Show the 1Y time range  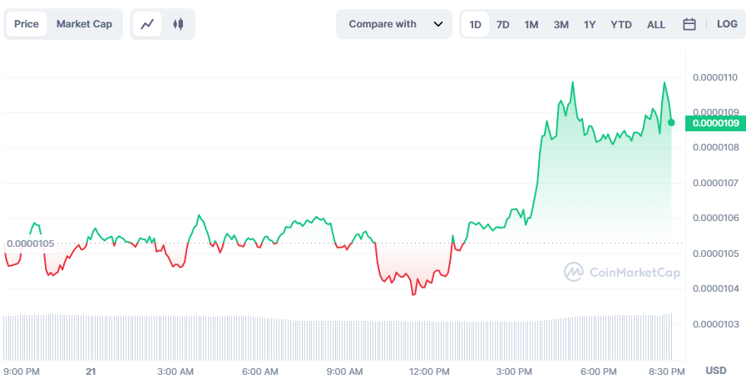589,24
